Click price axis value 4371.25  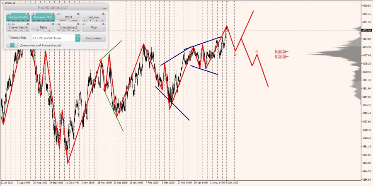pyautogui.click(x=366, y=14)
